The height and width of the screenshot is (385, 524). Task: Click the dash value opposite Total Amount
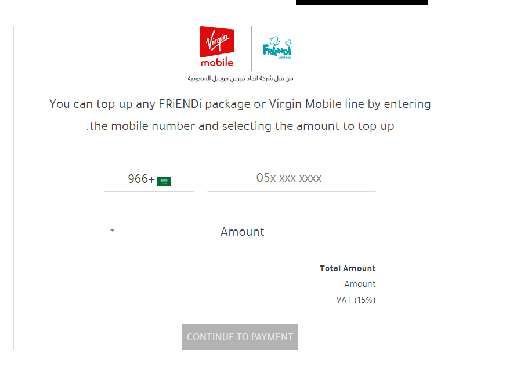115,269
